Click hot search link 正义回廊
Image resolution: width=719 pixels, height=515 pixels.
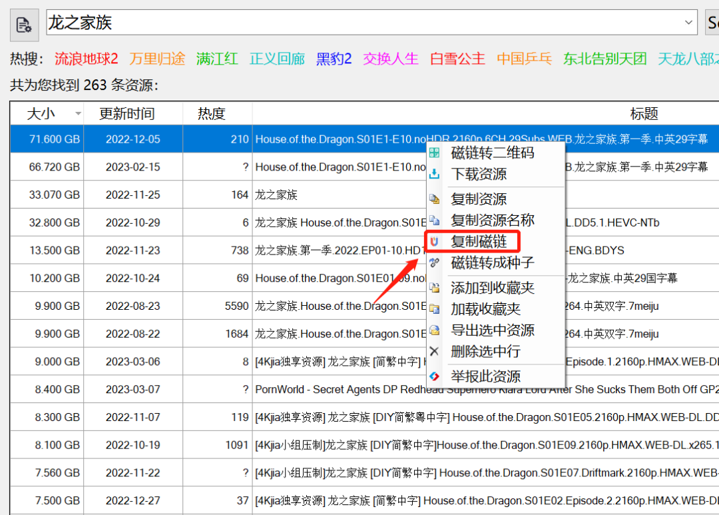(278, 59)
